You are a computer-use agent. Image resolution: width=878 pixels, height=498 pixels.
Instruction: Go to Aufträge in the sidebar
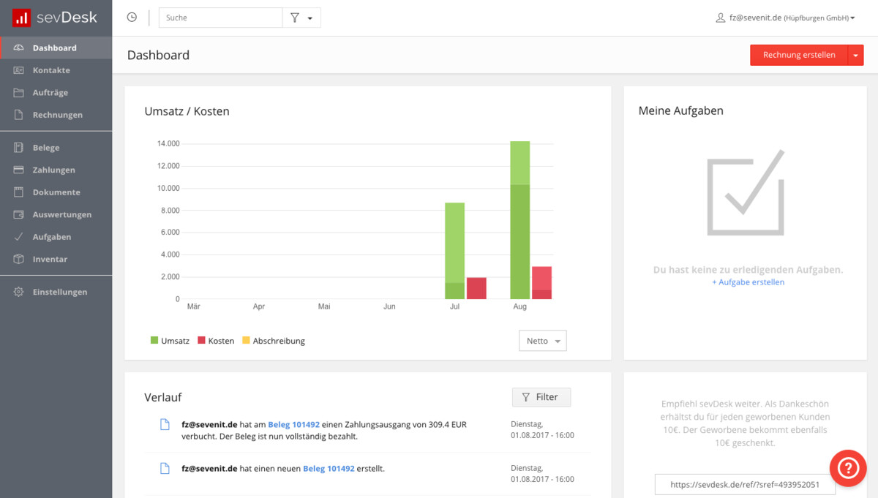50,93
